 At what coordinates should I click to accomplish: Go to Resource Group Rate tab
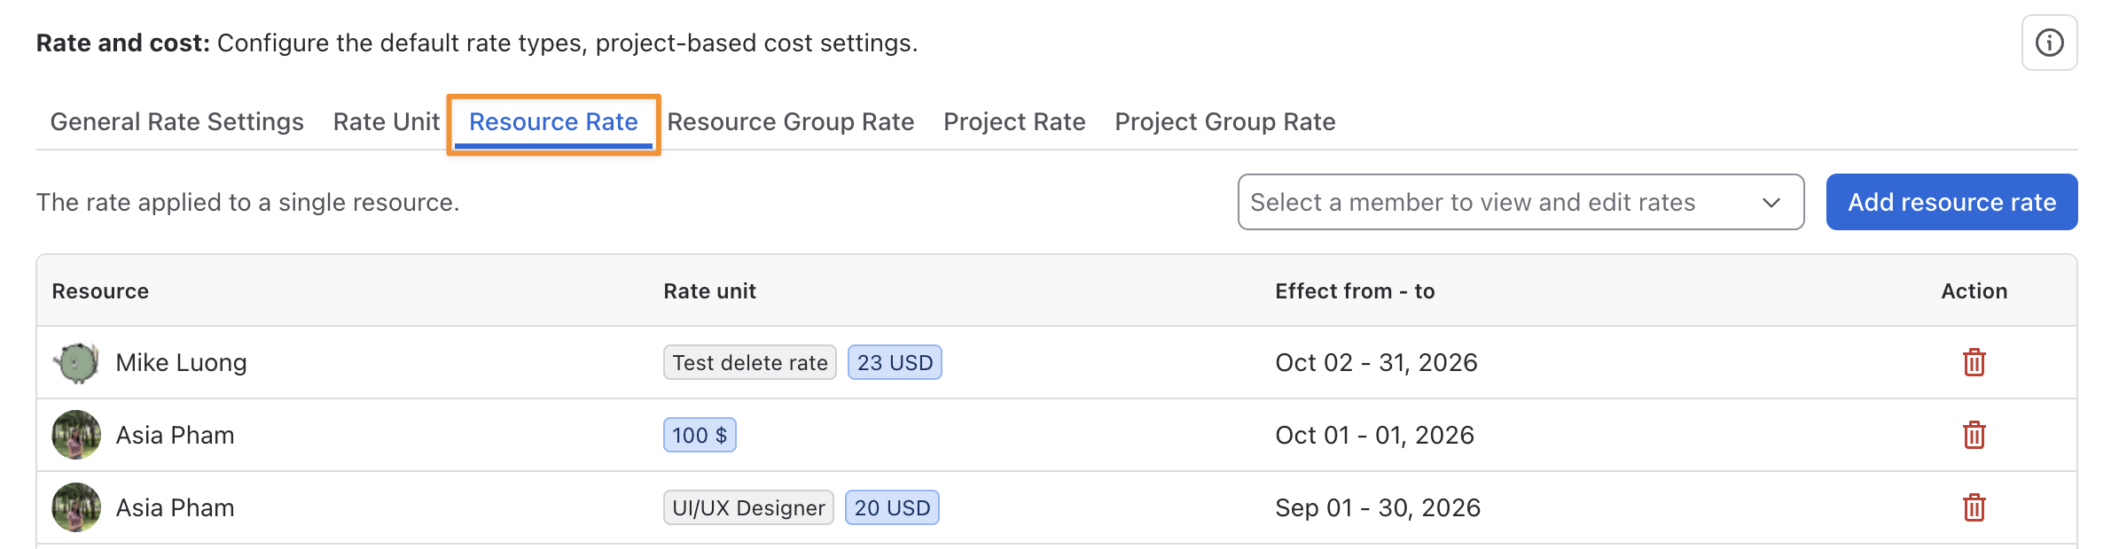pyautogui.click(x=790, y=121)
